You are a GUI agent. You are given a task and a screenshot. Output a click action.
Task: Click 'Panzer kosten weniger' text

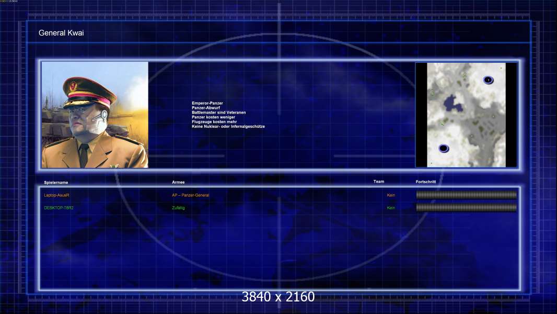coord(214,117)
